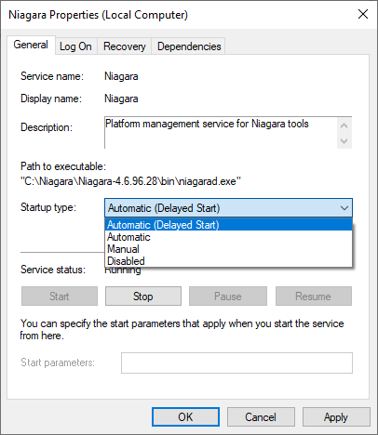Image resolution: width=378 pixels, height=435 pixels.
Task: Click the start parameters explanation text
Action: coord(182,329)
